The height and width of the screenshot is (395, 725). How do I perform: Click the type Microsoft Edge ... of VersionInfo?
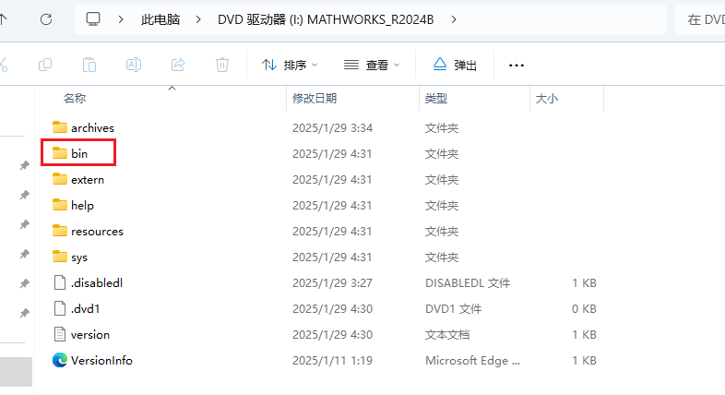(472, 360)
